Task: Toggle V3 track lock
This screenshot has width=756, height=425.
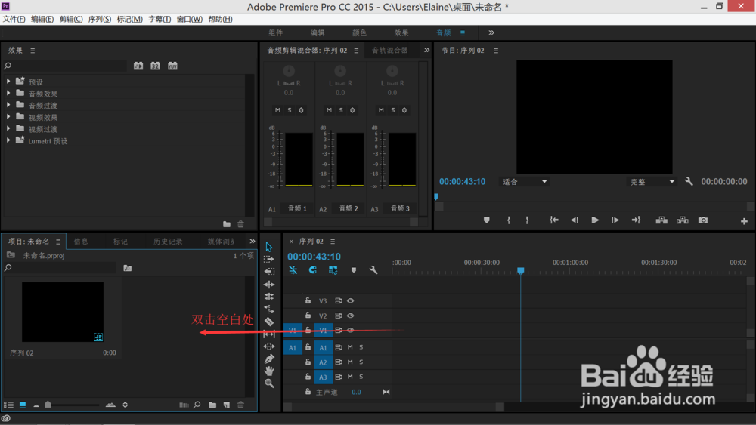Action: point(308,300)
